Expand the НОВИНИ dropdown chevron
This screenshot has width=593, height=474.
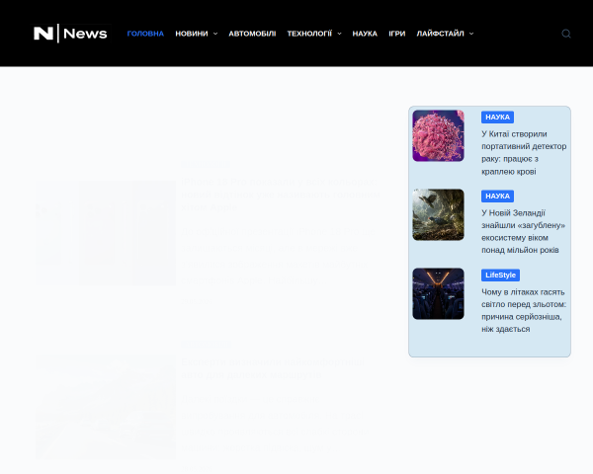point(215,34)
